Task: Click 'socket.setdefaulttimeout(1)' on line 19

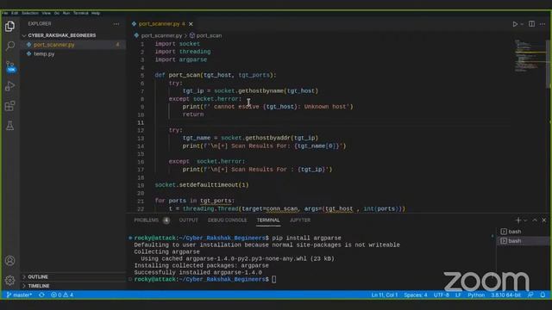Action: pos(202,185)
